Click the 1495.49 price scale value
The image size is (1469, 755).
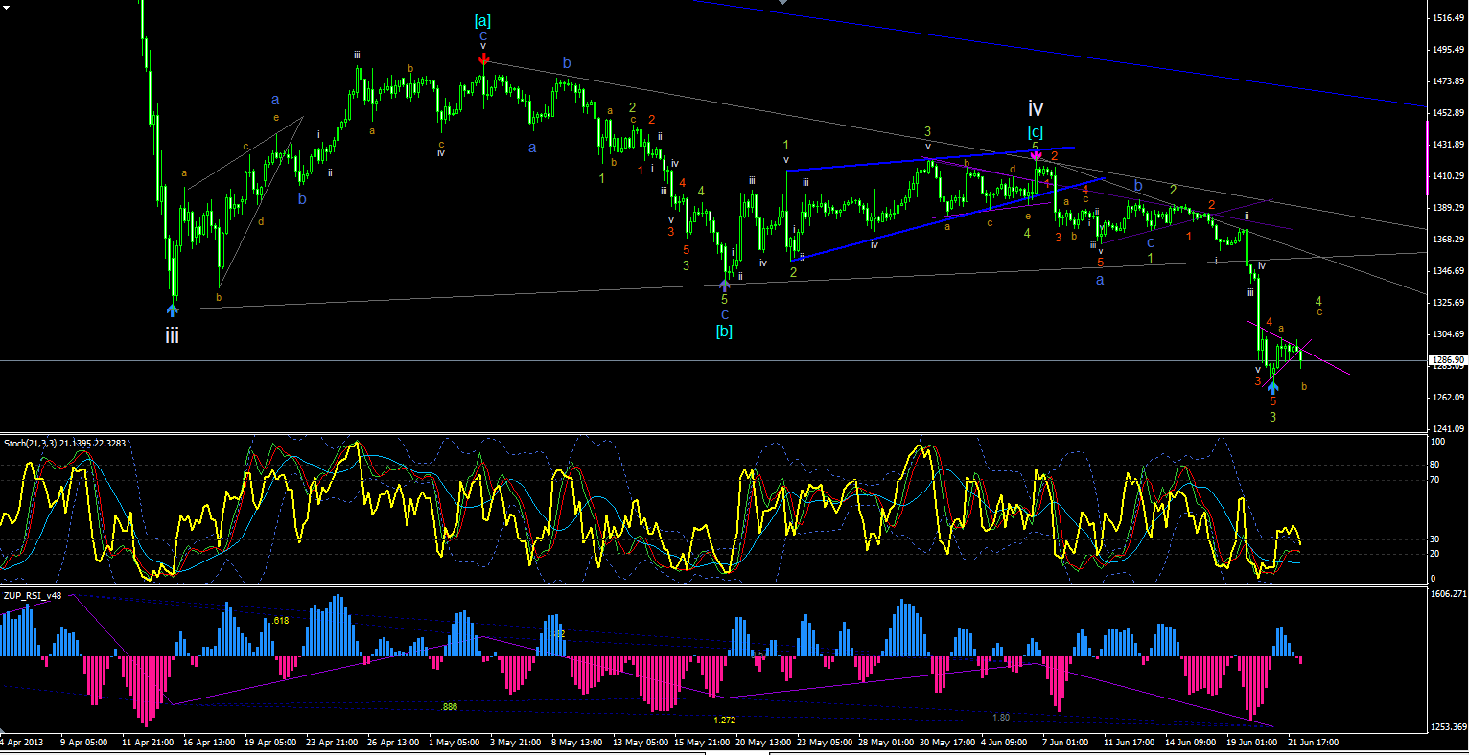[x=1446, y=50]
